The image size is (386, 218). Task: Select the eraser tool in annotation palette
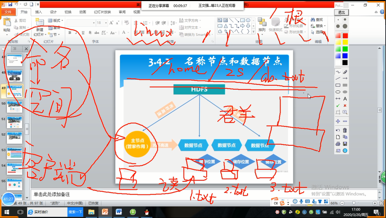pyautogui.click(x=345, y=72)
